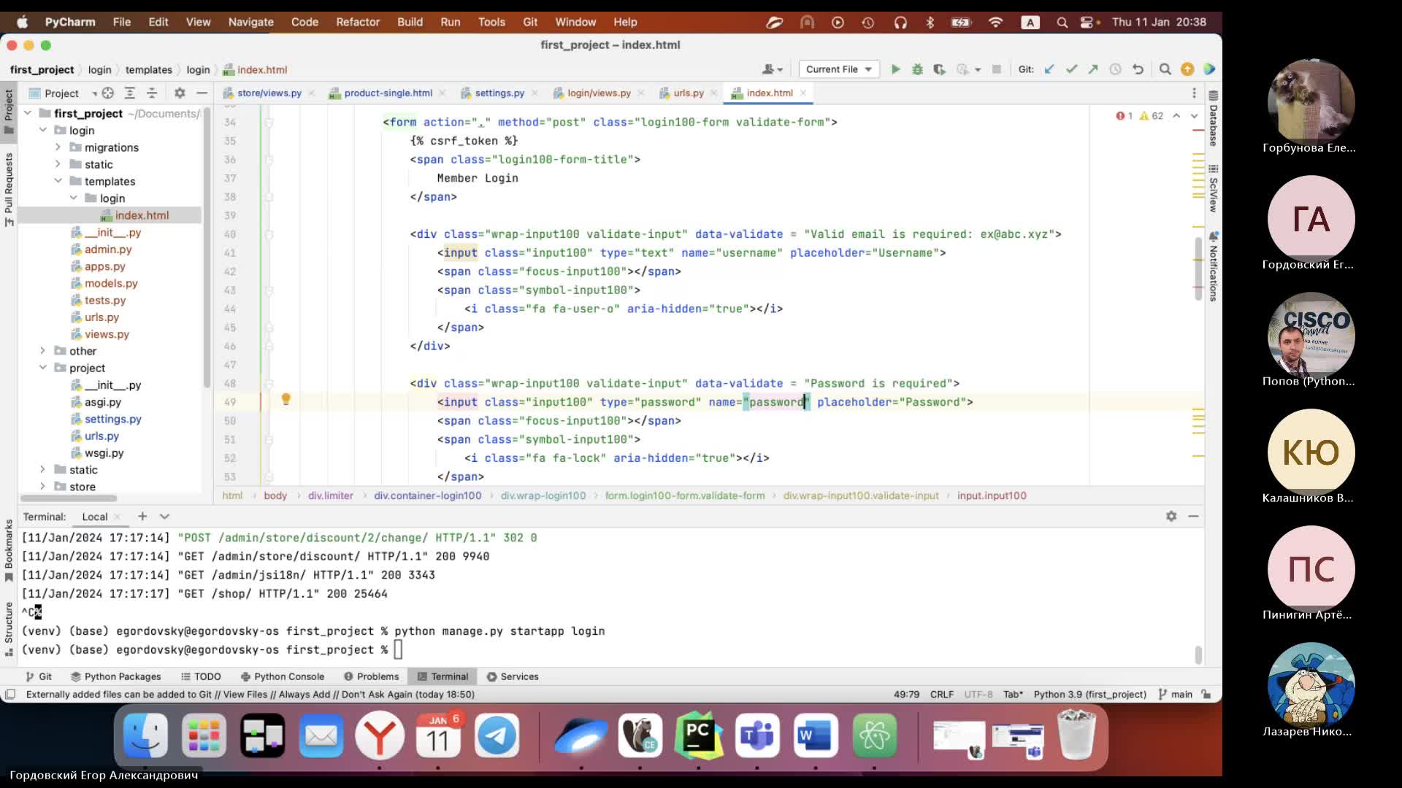Screen dimensions: 1402x788
Task: Run the current file
Action: pyautogui.click(x=895, y=69)
